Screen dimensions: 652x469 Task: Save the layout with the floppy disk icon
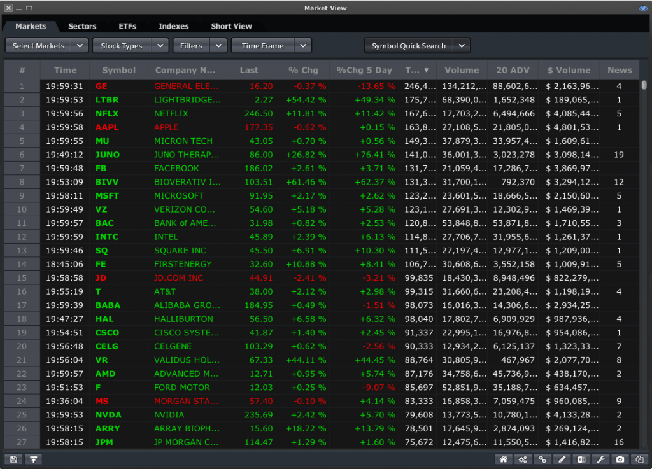12,459
